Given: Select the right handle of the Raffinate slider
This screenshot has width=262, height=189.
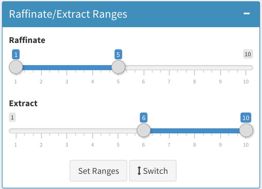Looking at the screenshot, I should point(118,67).
